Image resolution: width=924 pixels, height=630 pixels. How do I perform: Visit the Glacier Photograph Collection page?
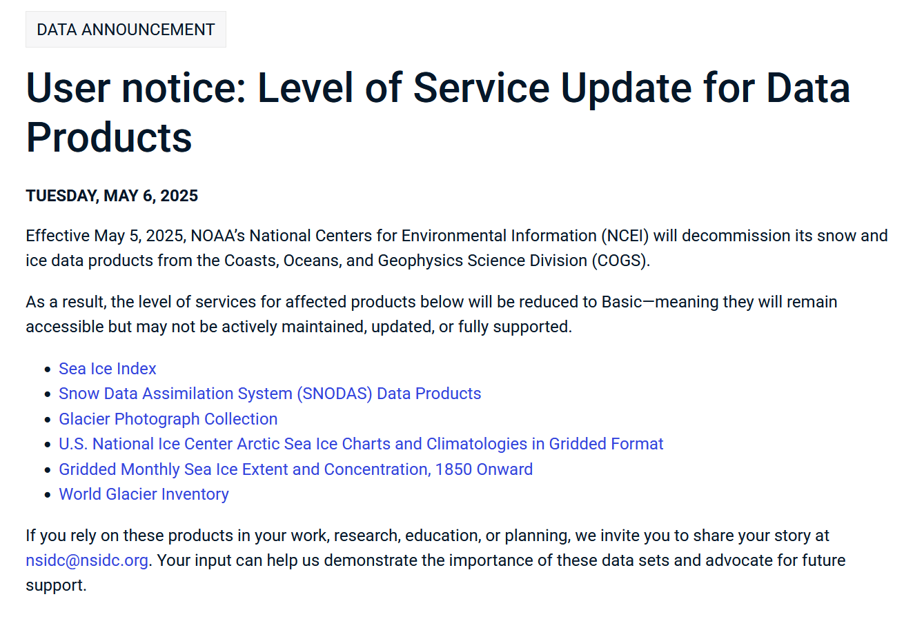168,419
